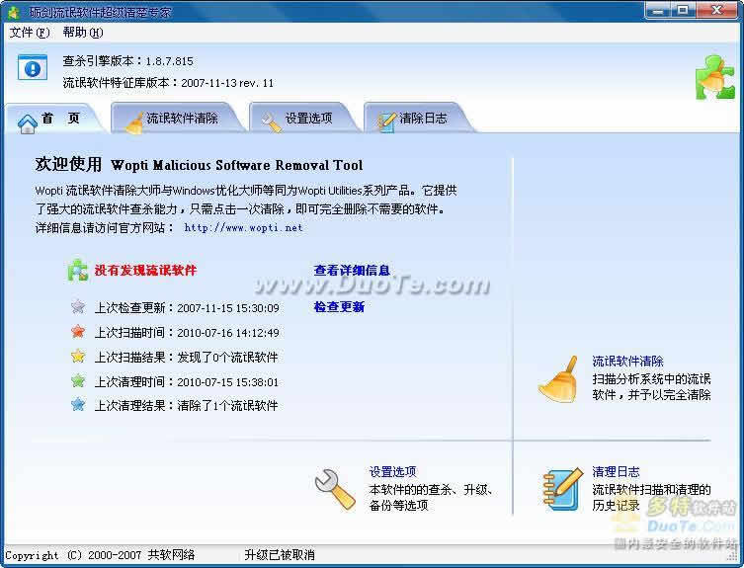Open the 流氓软件清除 shortcut link on the right
Image resolution: width=744 pixels, height=568 pixels.
point(627,362)
